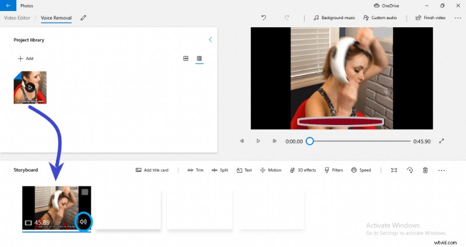
Task: Step forward one frame in preview
Action: pos(274,141)
